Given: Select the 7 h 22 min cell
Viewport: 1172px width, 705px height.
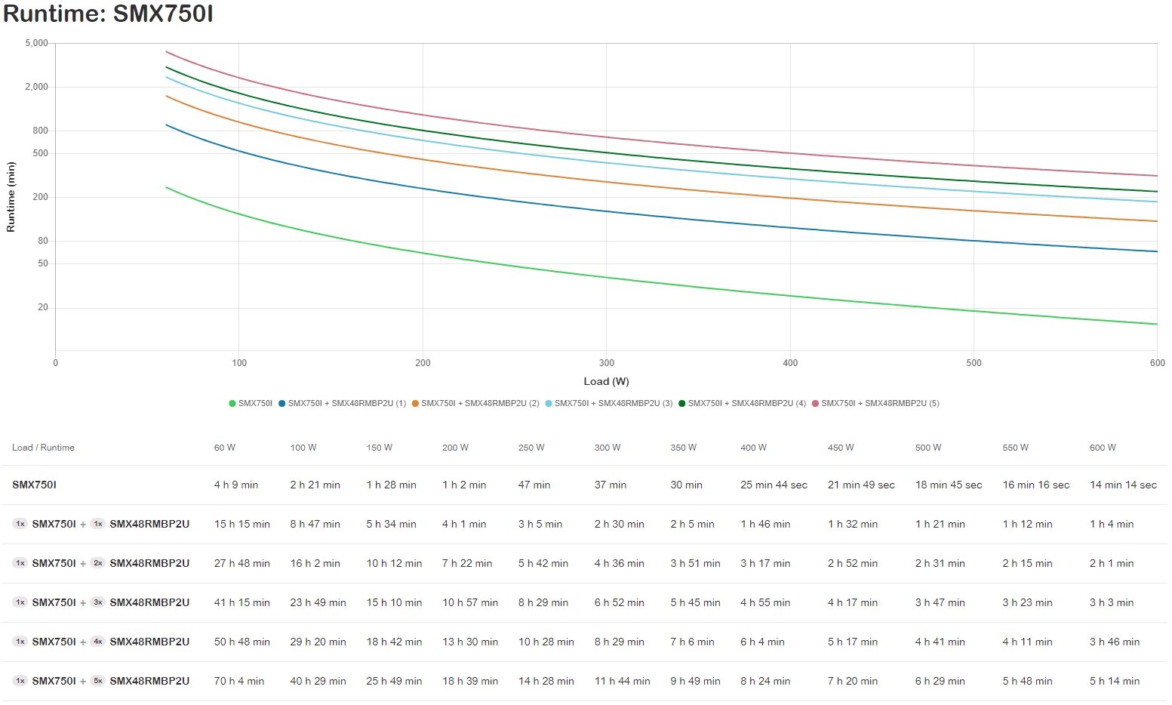Looking at the screenshot, I should click(x=467, y=563).
